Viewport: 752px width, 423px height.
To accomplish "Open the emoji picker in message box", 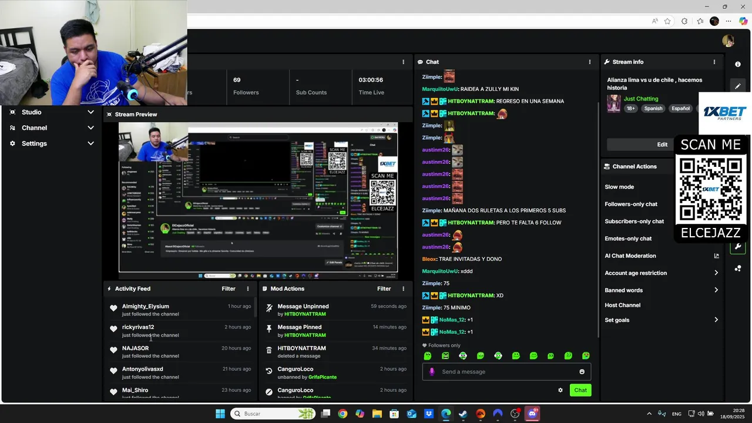I will point(582,371).
